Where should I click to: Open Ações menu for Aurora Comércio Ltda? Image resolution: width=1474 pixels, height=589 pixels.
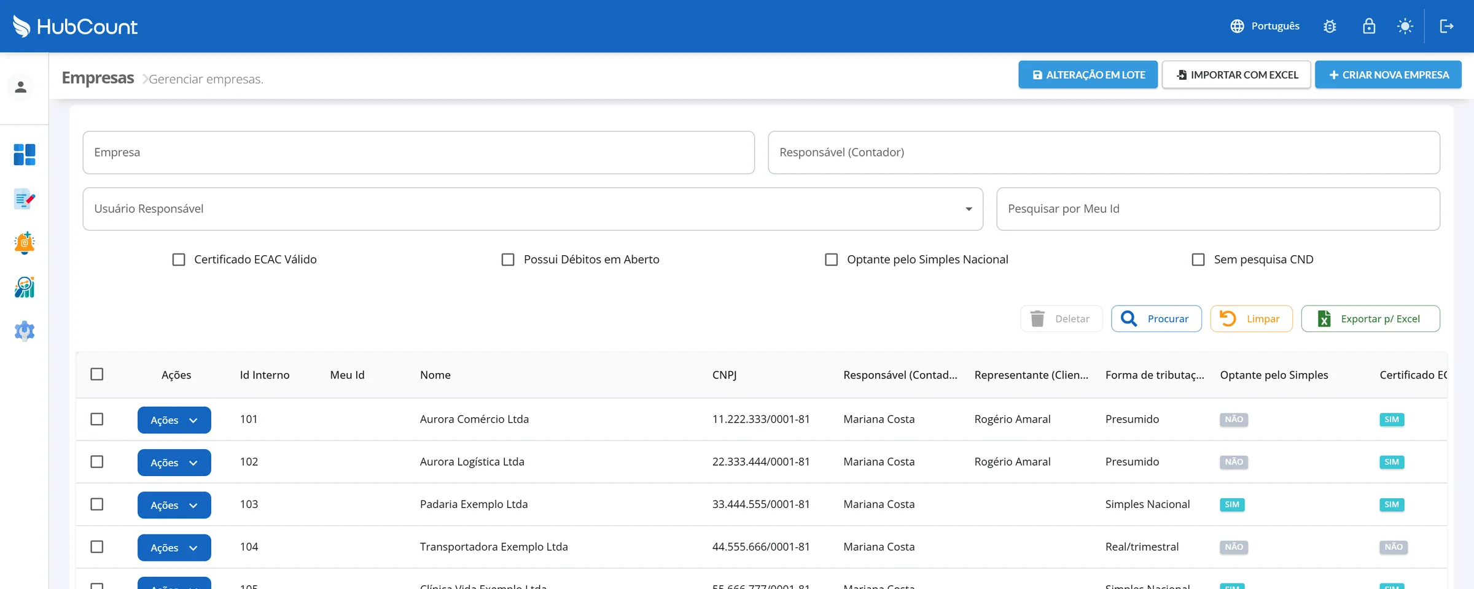pos(174,420)
